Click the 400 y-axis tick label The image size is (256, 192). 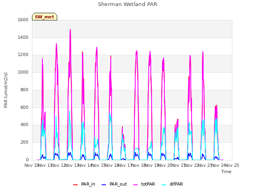click(x=24, y=125)
